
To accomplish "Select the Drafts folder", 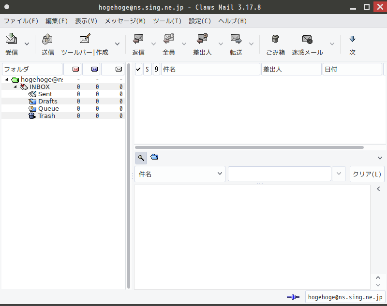I will pyautogui.click(x=47, y=101).
